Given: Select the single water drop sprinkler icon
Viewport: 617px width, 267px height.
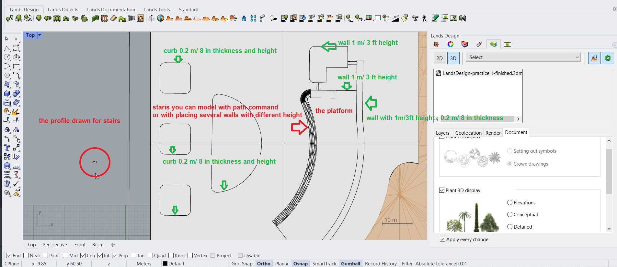Looking at the screenshot, I should point(244,18).
